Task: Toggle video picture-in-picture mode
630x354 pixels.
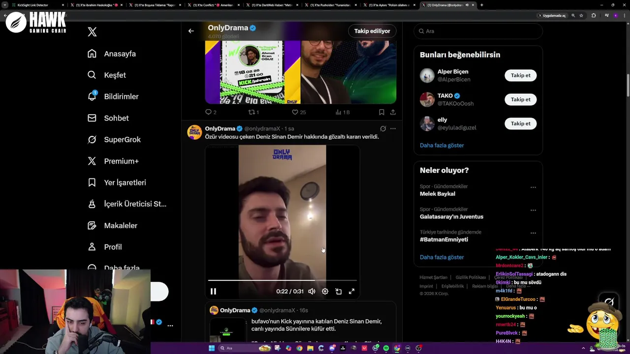Action: pos(338,291)
